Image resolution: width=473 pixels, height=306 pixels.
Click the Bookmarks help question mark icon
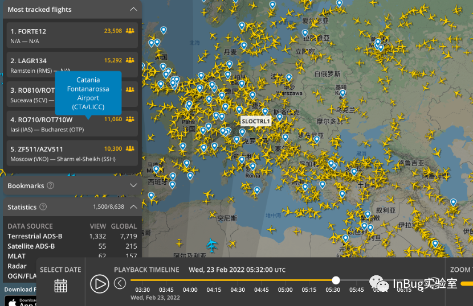click(x=51, y=185)
